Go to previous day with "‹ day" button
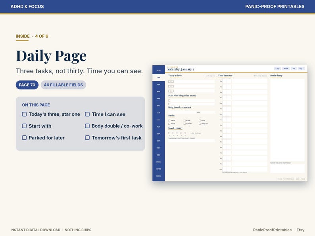The width and height of the screenshot is (315, 236). click(278, 69)
